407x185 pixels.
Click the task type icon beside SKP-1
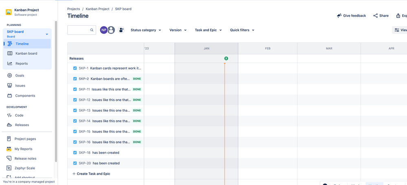[75, 68]
